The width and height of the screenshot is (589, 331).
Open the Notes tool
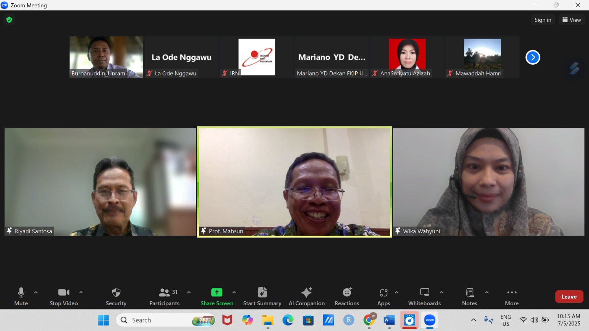pos(469,296)
